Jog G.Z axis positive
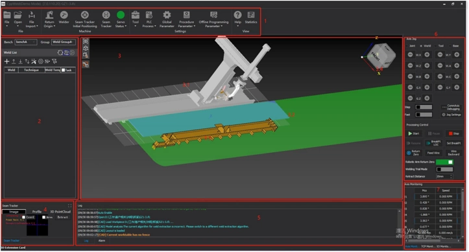 click(x=427, y=98)
